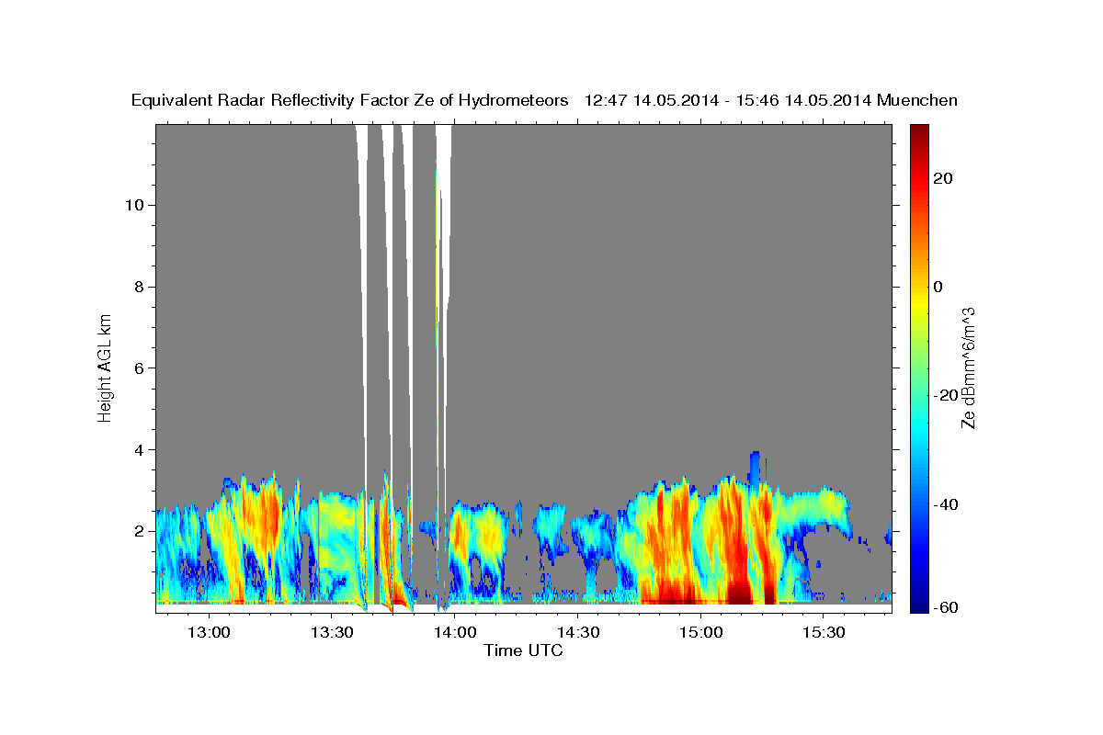The height and width of the screenshot is (735, 1103).
Task: Click the 'Height AGL km' axis label
Action: point(106,367)
